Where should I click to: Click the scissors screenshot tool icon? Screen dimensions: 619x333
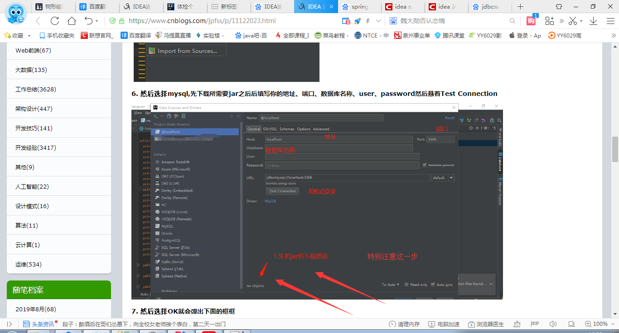[573, 21]
